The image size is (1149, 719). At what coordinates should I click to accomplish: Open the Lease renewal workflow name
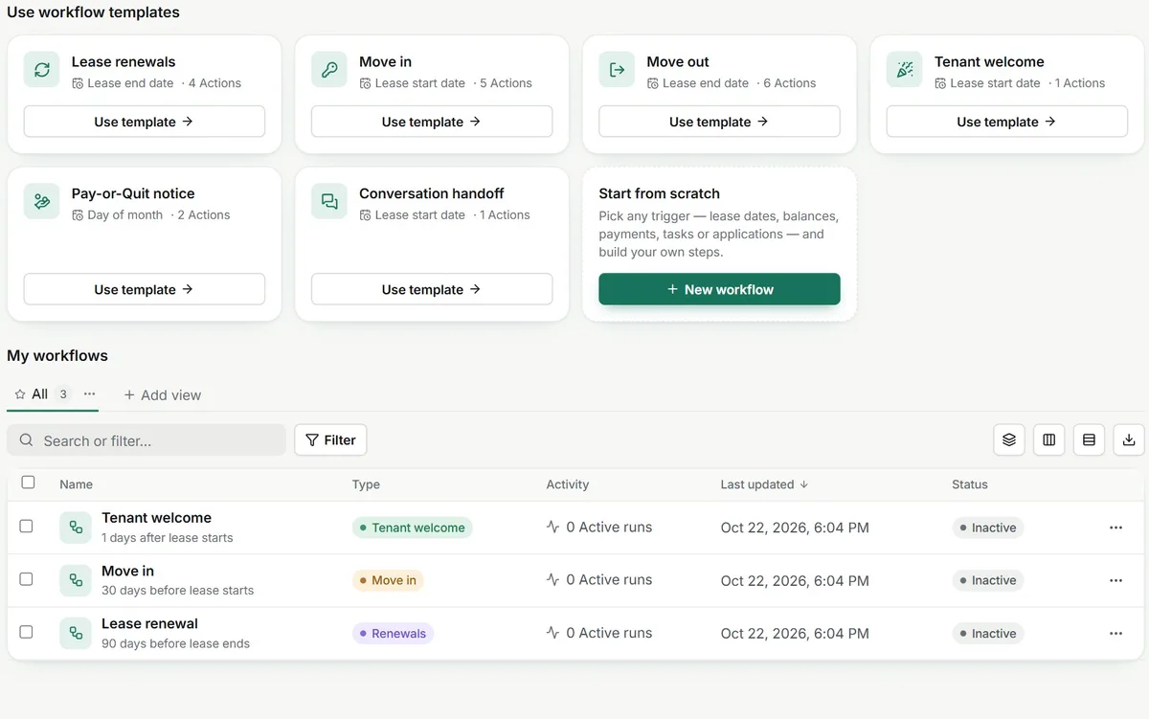149,623
